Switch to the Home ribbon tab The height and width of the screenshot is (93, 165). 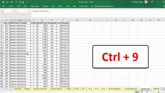[x=11, y=6]
